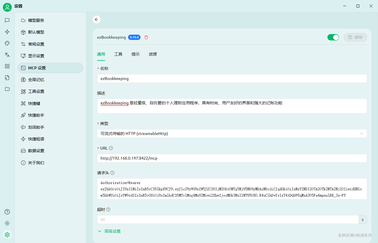Image resolution: width=378 pixels, height=243 pixels.
Task: Open the mini apps grid icon
Action: pyautogui.click(x=7, y=66)
